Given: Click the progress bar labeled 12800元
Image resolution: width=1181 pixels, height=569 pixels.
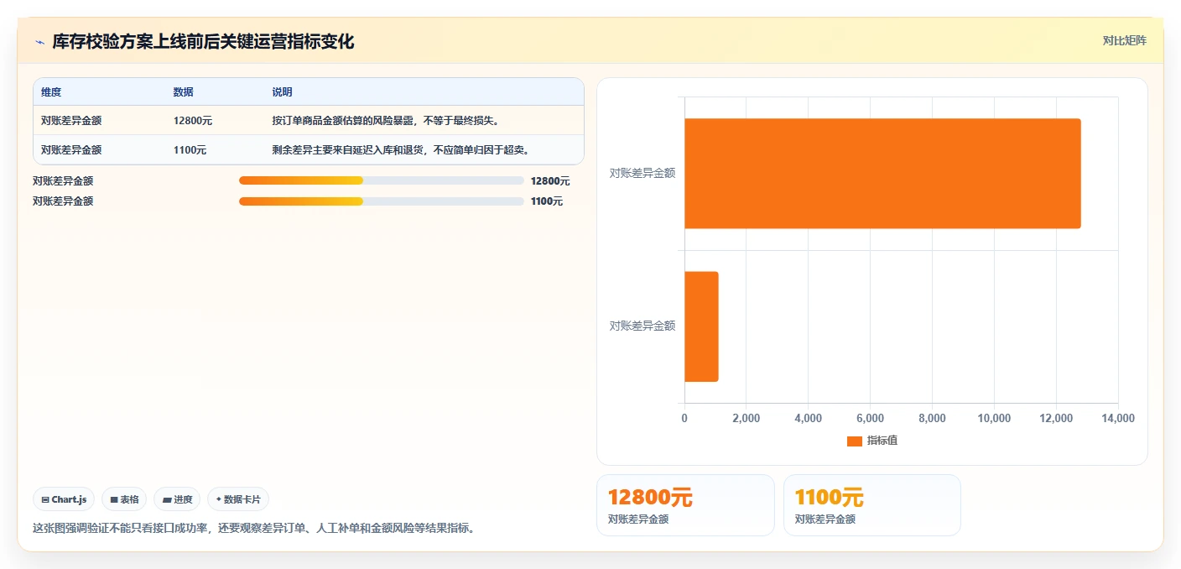Looking at the screenshot, I should 381,180.
